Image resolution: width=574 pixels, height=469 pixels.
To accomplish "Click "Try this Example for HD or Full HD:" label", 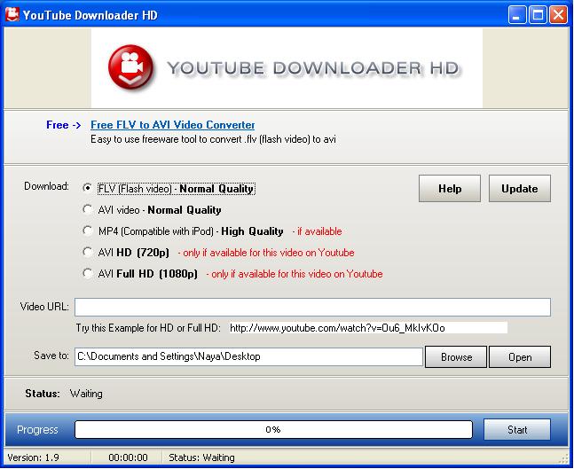I will tap(148, 328).
